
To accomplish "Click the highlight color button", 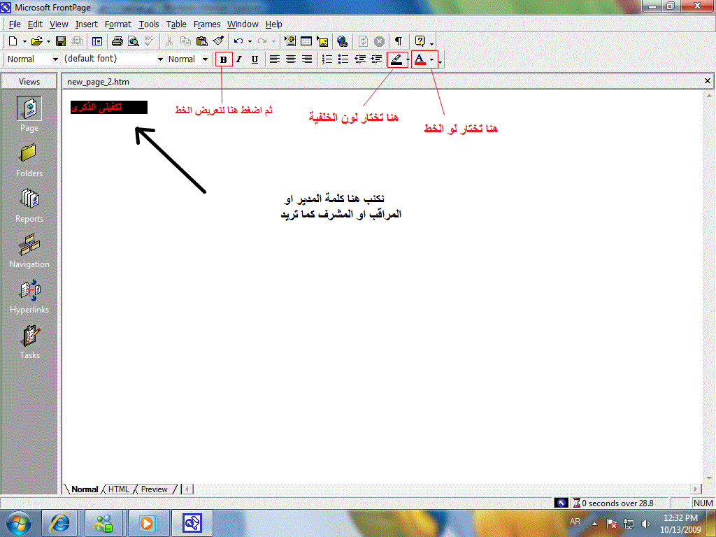I will 396,59.
